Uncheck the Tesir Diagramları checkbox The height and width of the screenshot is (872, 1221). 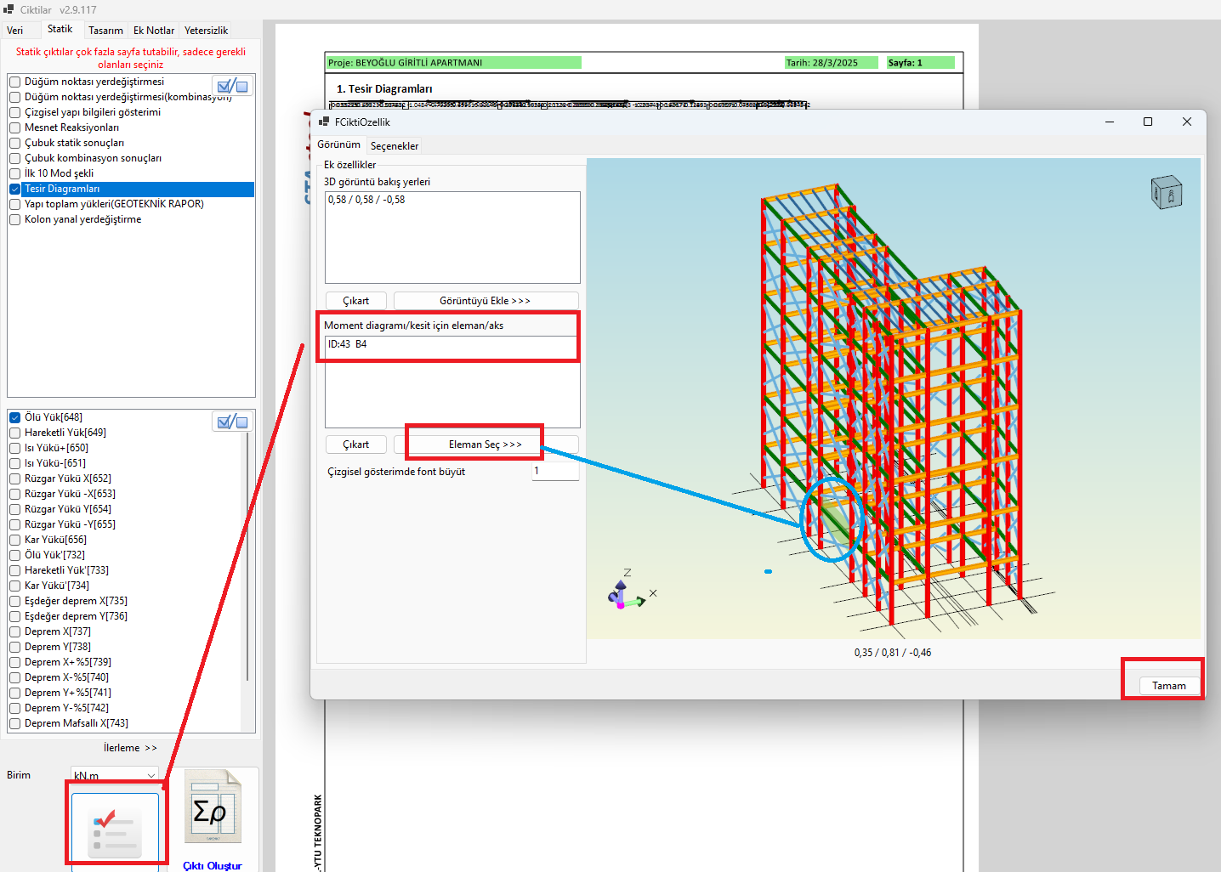point(15,190)
